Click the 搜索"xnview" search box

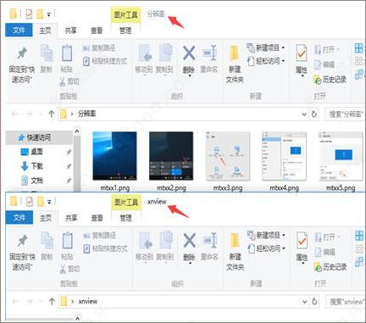346,302
